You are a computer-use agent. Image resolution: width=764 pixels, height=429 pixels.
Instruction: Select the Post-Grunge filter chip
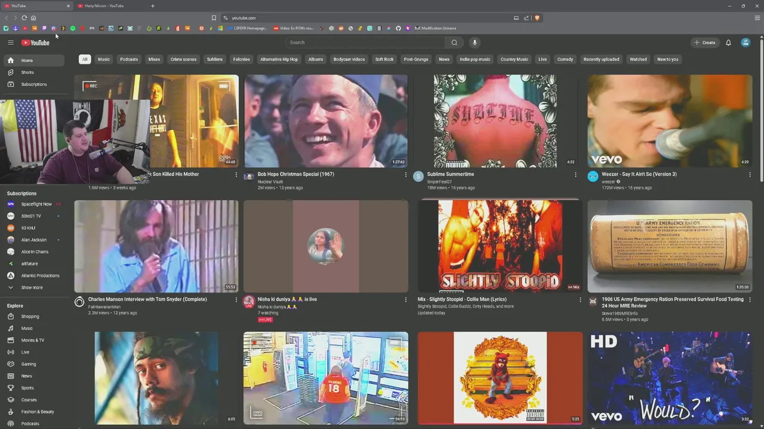click(416, 59)
